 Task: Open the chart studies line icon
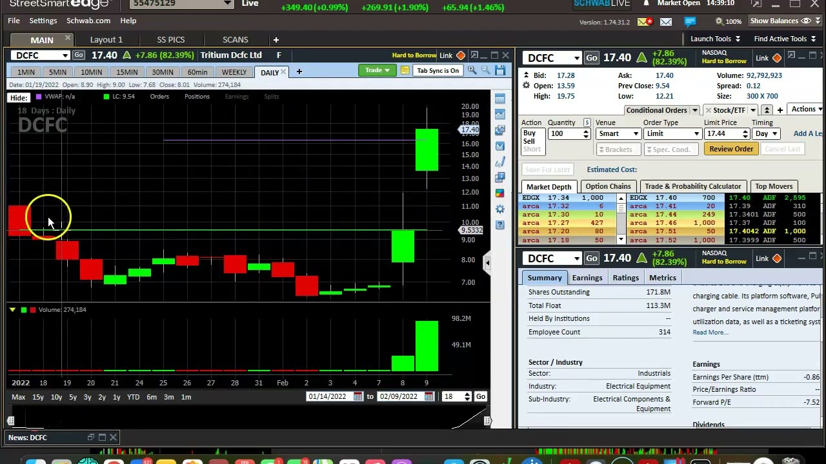click(x=500, y=114)
